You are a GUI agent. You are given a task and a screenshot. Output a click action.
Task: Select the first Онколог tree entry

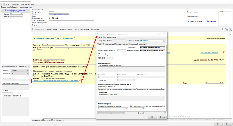point(13,14)
